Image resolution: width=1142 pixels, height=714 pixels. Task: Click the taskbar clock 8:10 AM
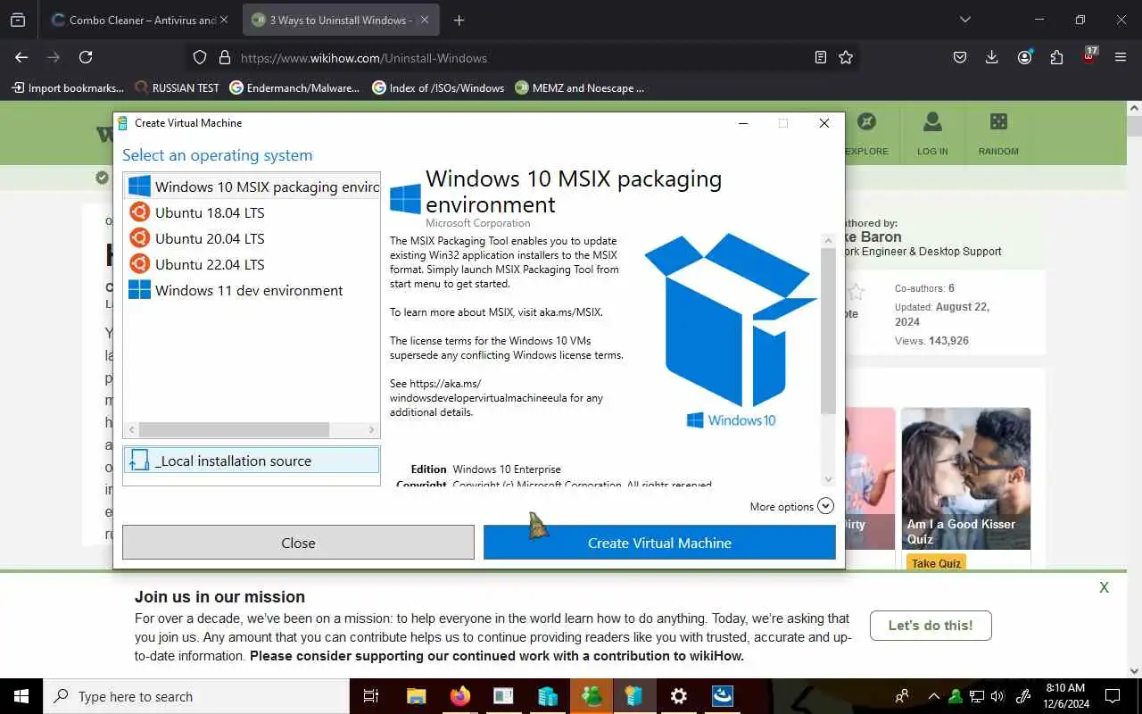click(x=1065, y=696)
